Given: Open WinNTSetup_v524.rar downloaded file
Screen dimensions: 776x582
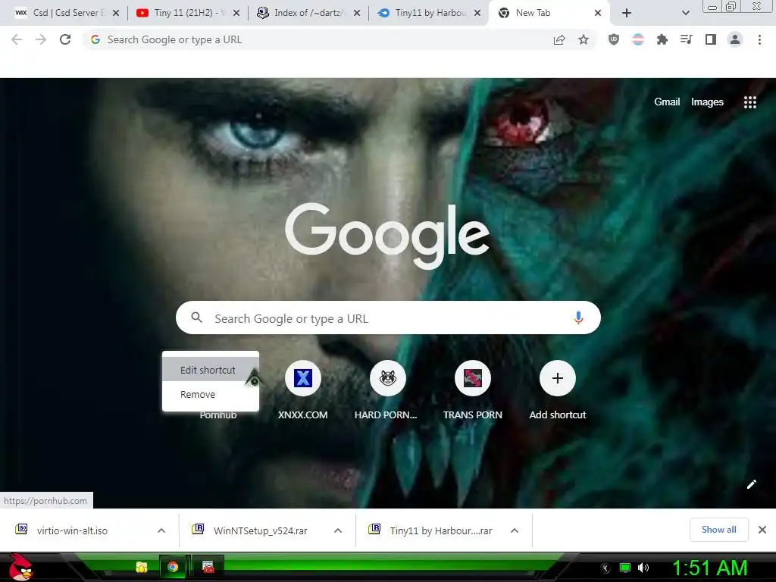Looking at the screenshot, I should click(261, 530).
